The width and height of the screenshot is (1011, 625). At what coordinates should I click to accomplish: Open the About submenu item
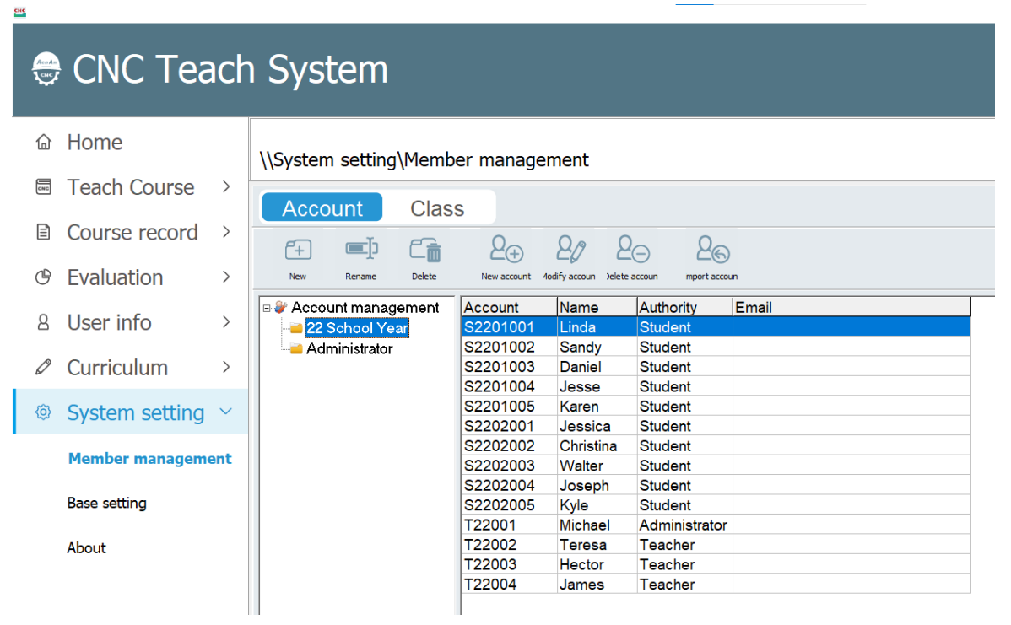86,548
